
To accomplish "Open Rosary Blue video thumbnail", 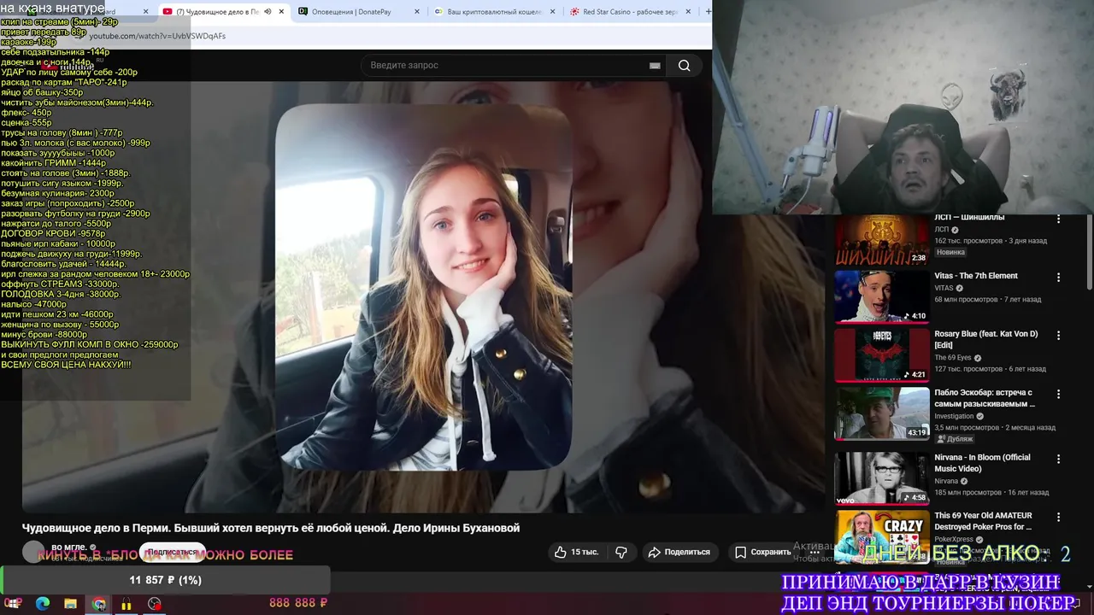I will pos(881,354).
